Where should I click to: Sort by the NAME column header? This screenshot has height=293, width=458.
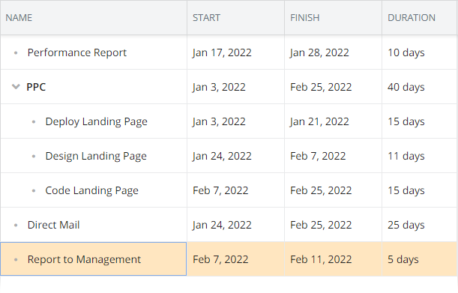coord(19,18)
